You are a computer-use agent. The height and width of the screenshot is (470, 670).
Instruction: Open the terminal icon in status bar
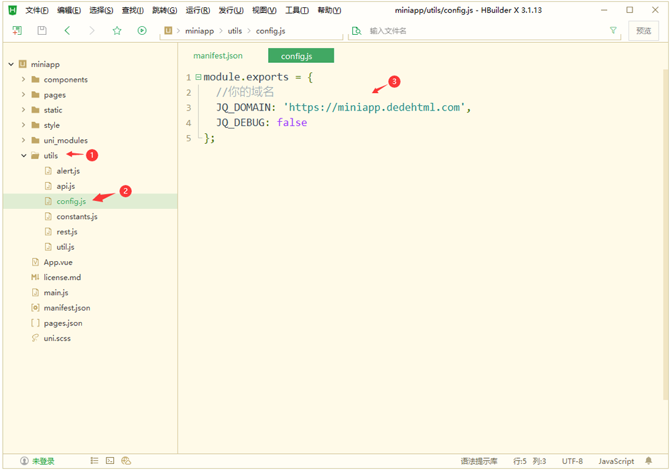tap(110, 461)
